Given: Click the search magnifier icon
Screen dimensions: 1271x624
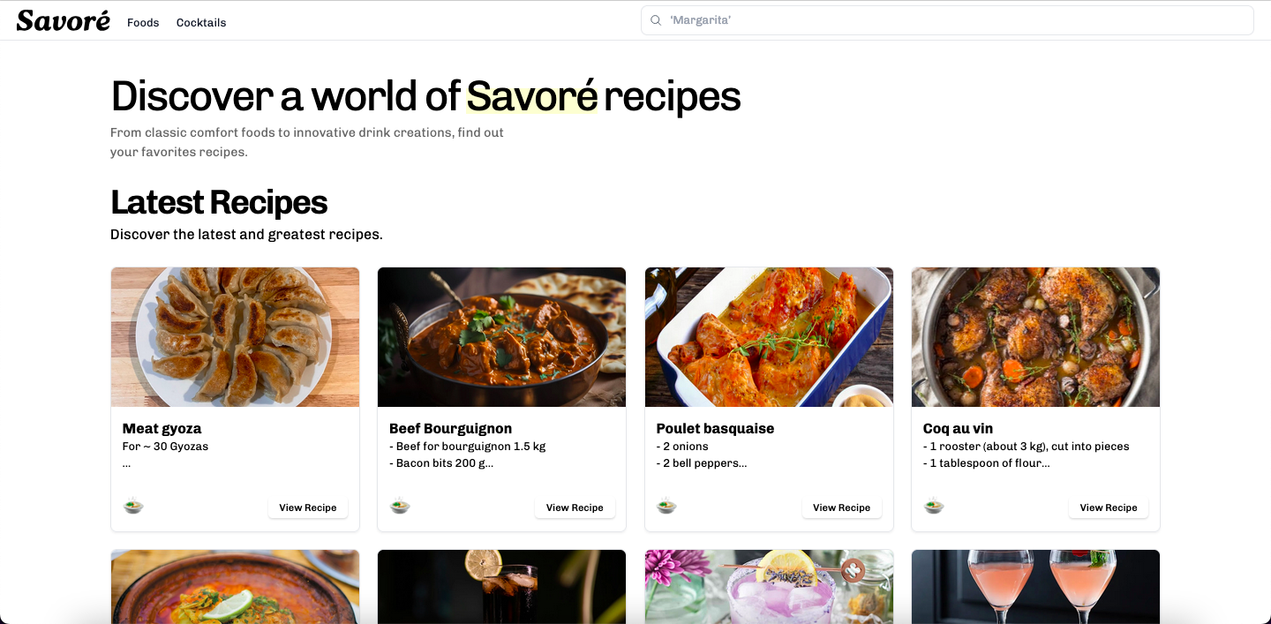Looking at the screenshot, I should 656,20.
